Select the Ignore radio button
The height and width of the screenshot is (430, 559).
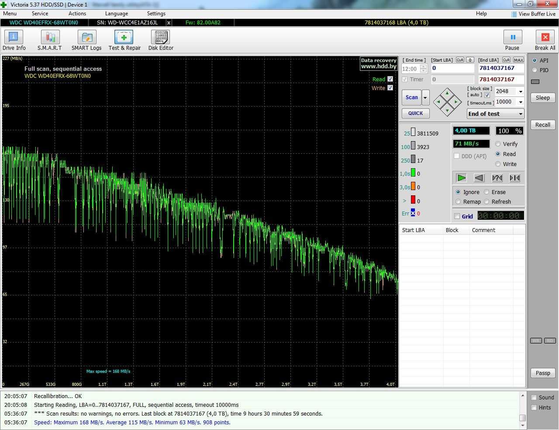tap(458, 192)
